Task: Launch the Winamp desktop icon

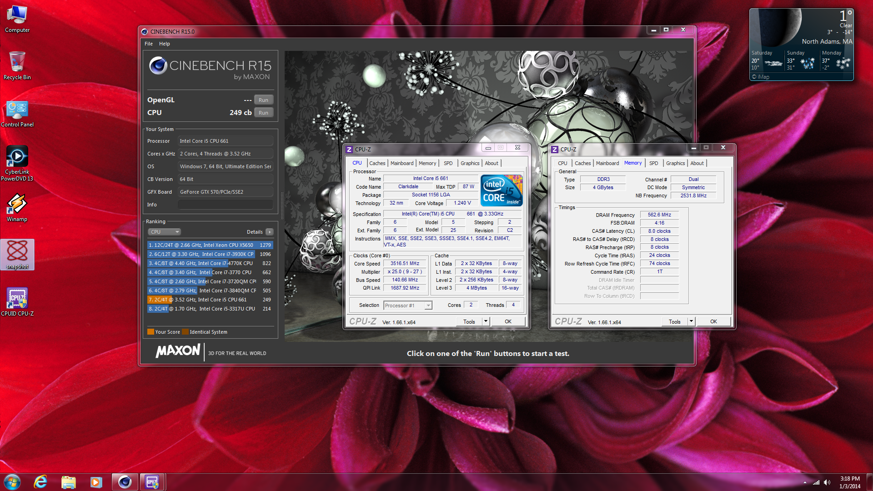Action: [x=17, y=207]
